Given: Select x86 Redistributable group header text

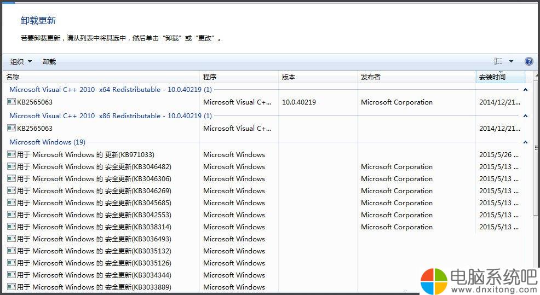Looking at the screenshot, I should 111,115.
